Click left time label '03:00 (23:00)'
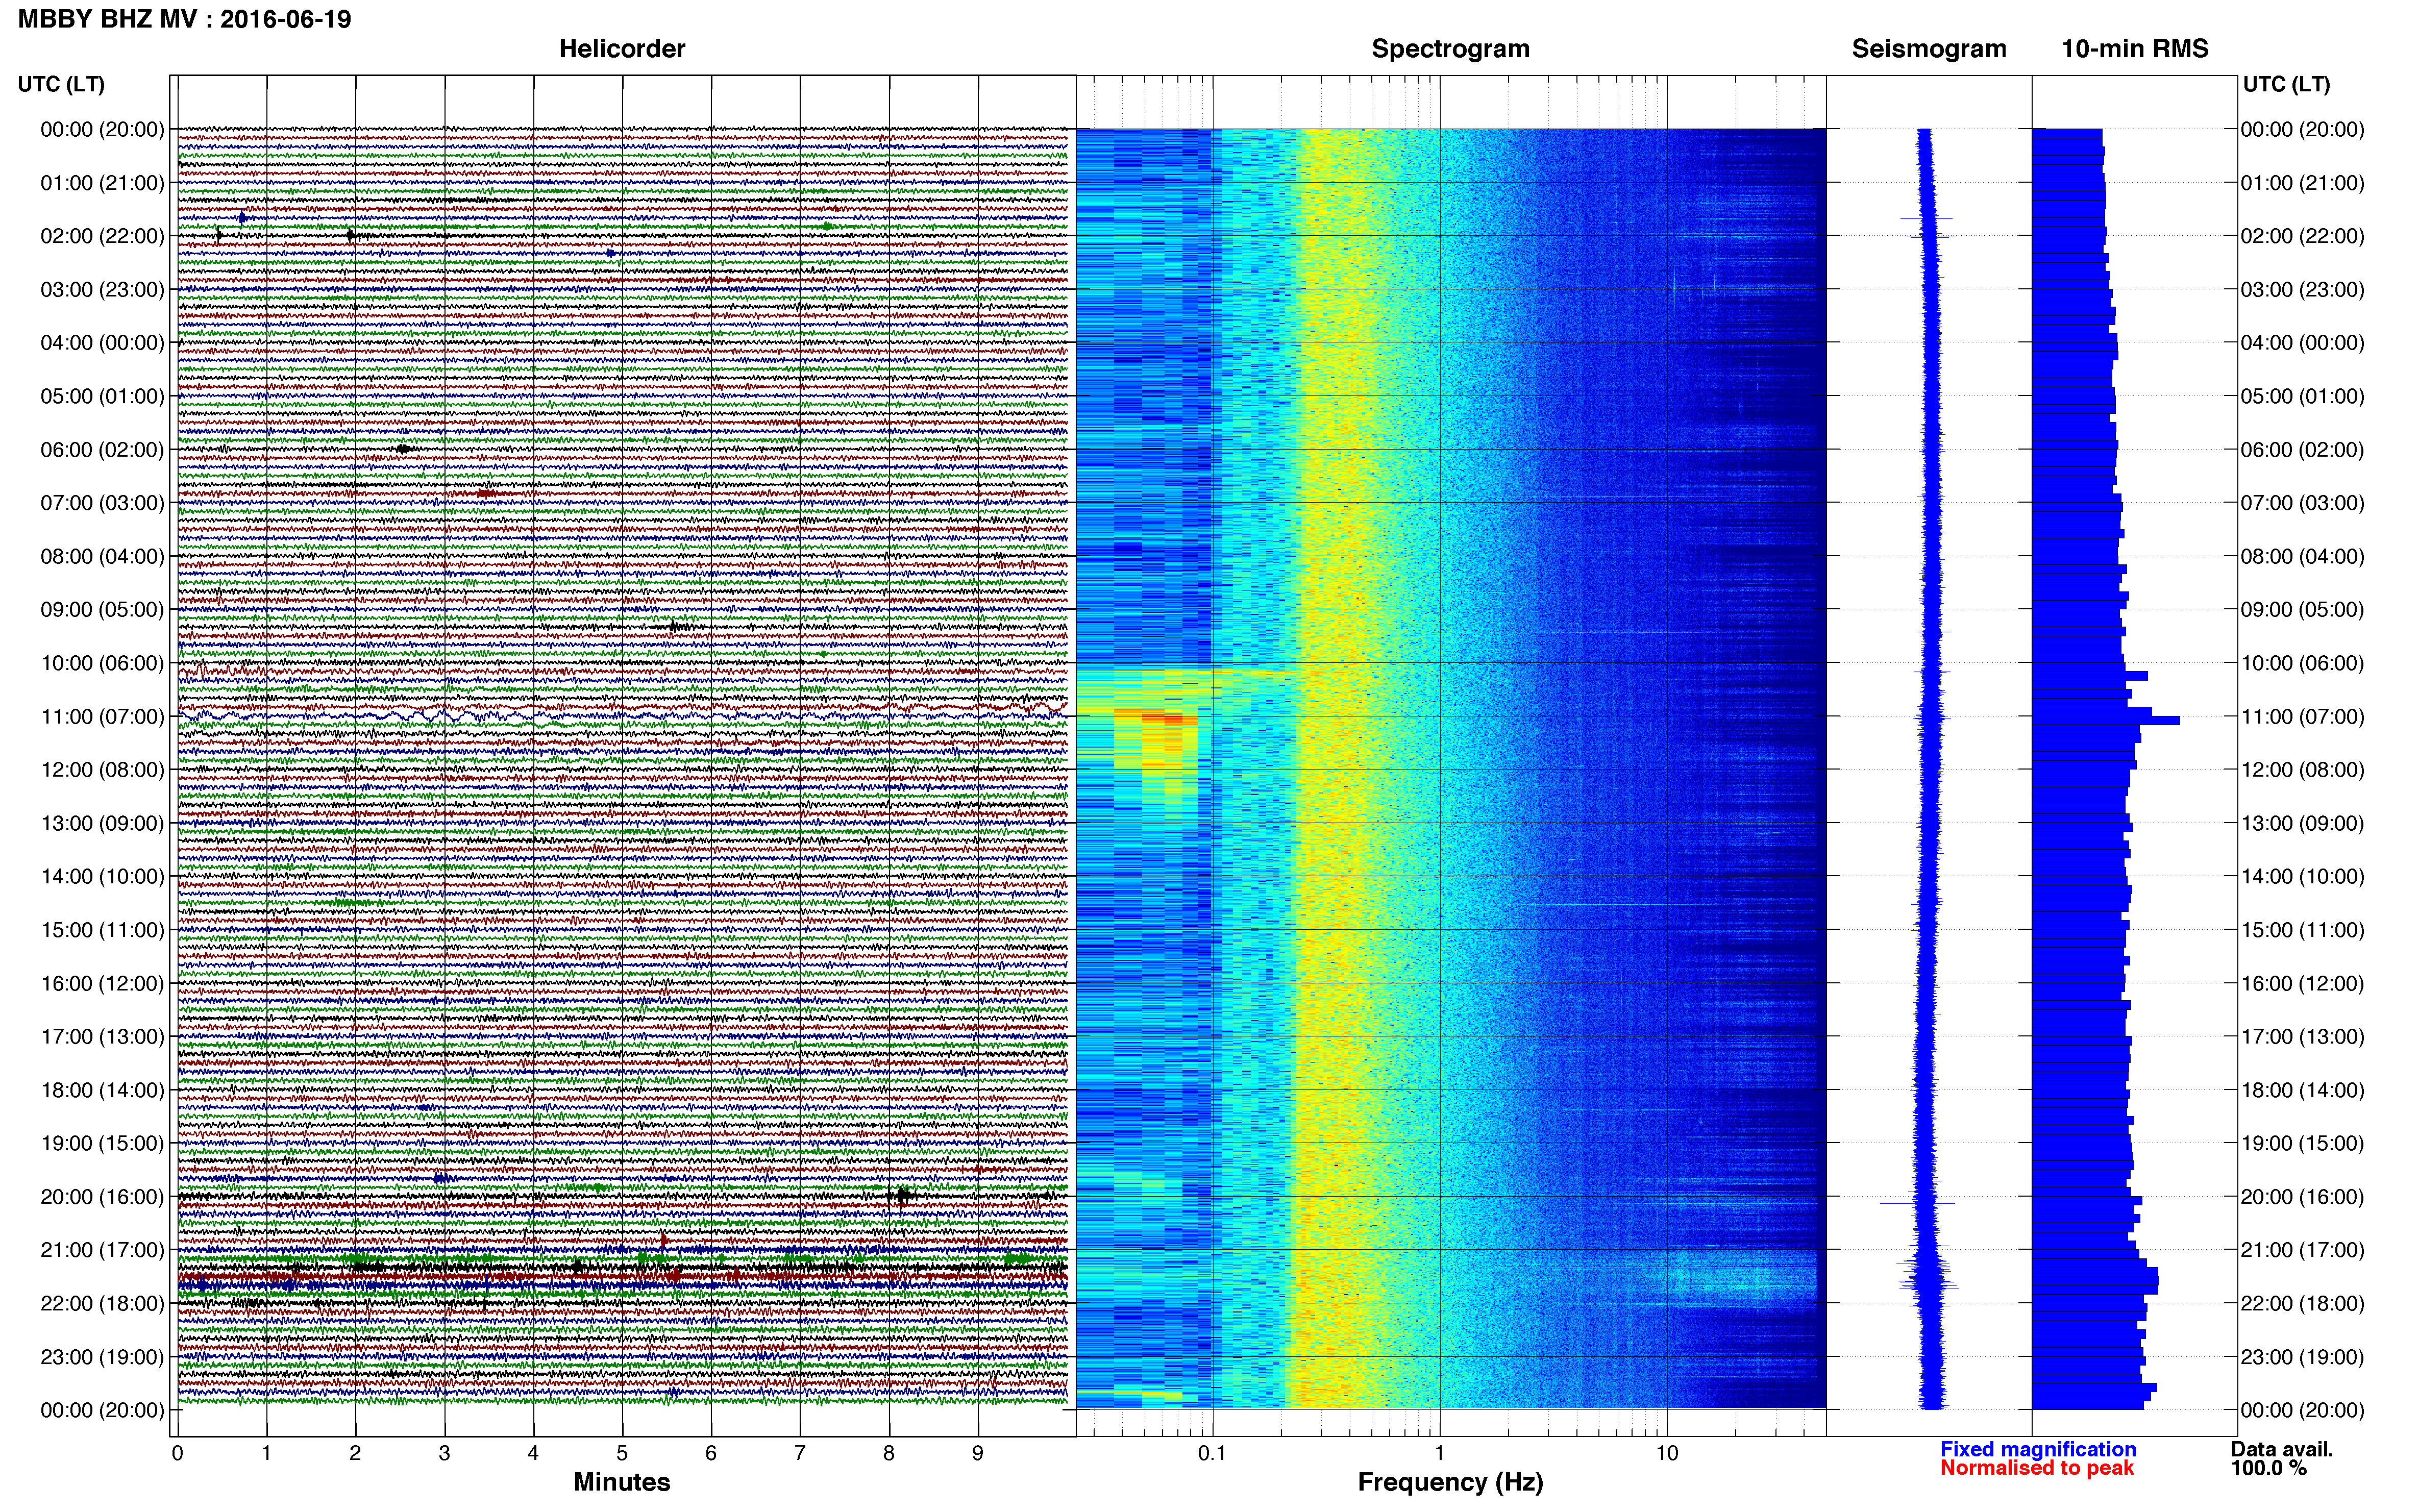The width and height of the screenshot is (2419, 1512). tap(102, 290)
